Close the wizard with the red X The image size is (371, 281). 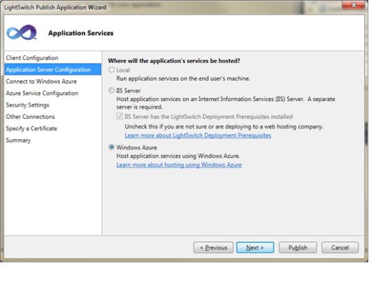[x=354, y=6]
